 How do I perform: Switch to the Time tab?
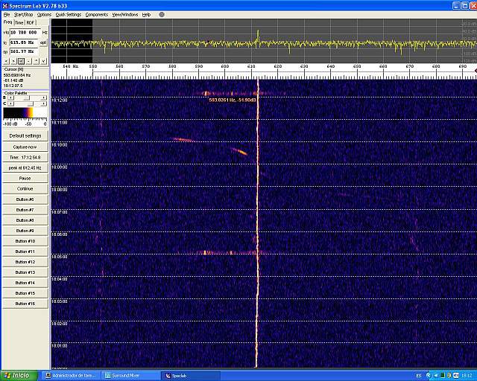(x=19, y=22)
